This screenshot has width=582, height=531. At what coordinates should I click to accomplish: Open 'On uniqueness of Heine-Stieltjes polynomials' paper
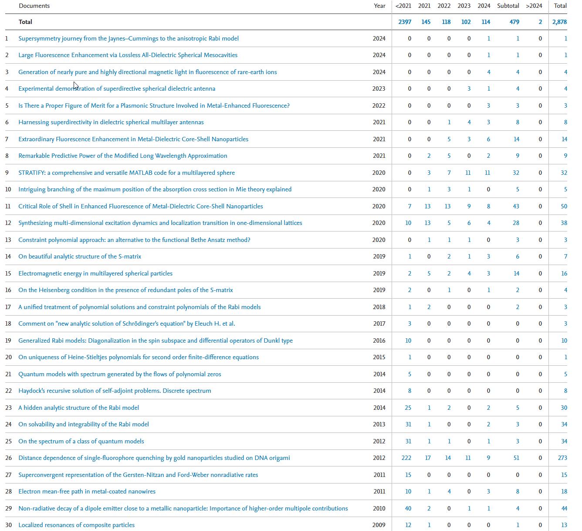(x=139, y=357)
